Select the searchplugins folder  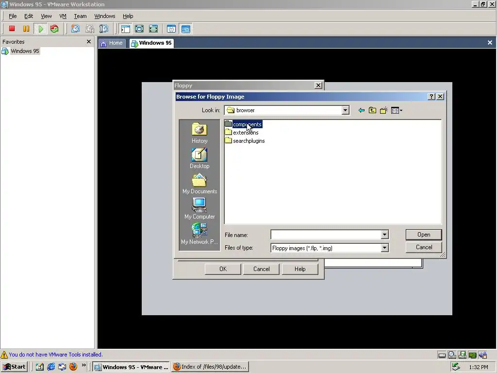pyautogui.click(x=245, y=141)
